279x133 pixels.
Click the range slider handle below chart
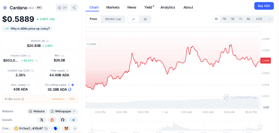(x=260, y=126)
